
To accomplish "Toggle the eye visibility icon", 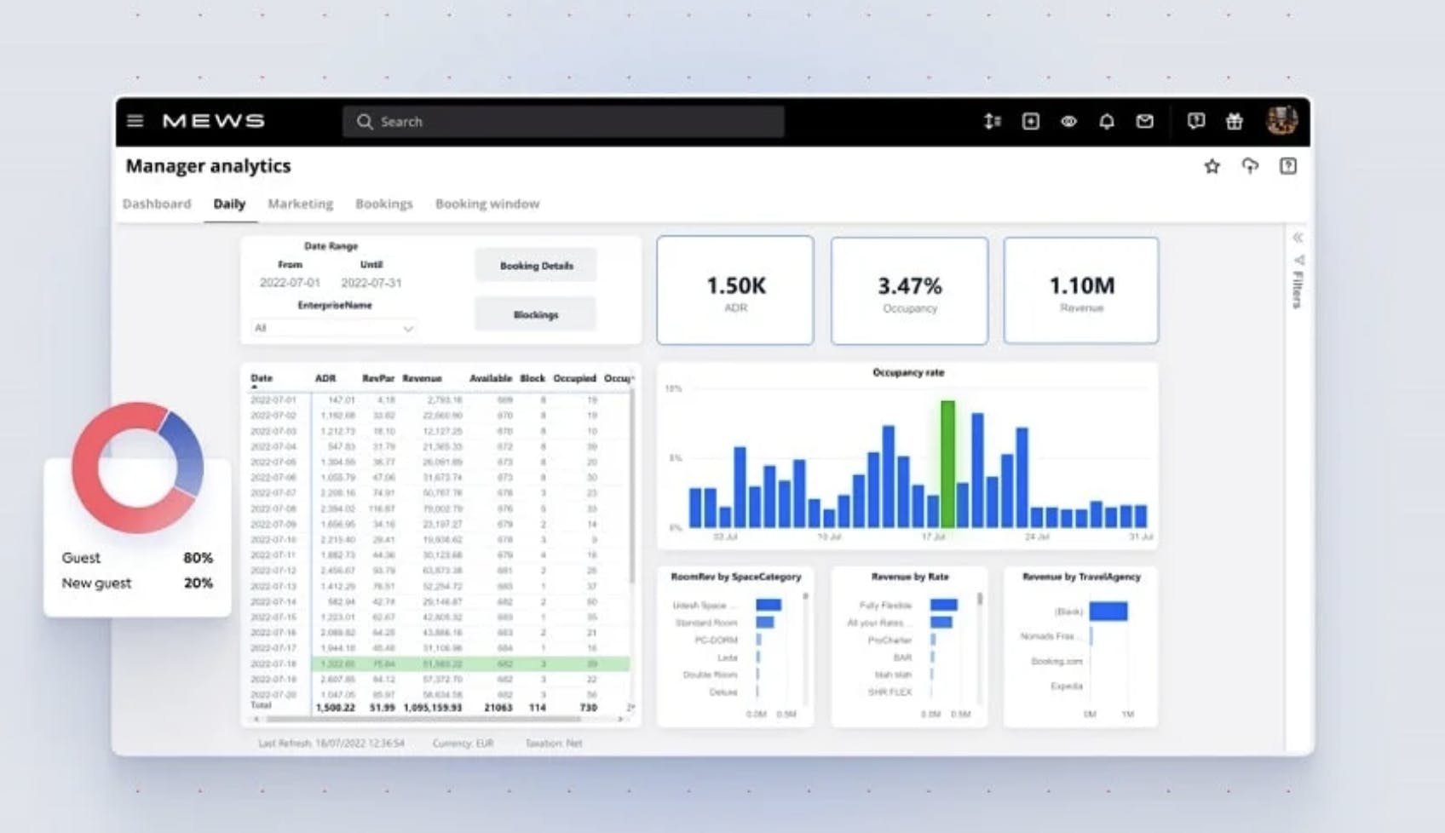I will click(x=1068, y=122).
